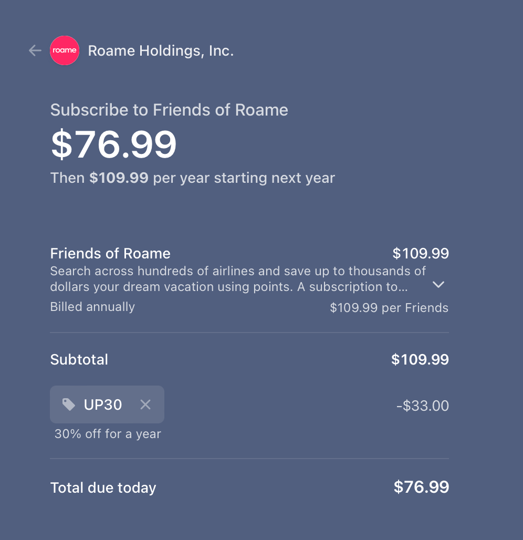523x540 pixels.
Task: Click the chevron beside the subscription description
Action: (x=438, y=284)
